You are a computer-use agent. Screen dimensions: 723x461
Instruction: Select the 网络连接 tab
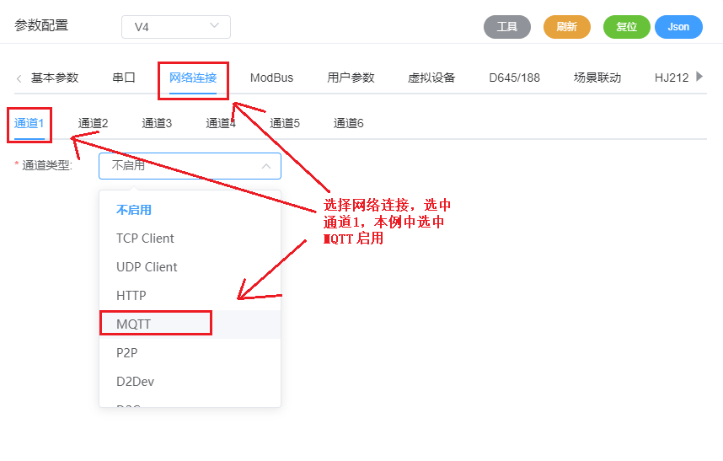point(193,78)
